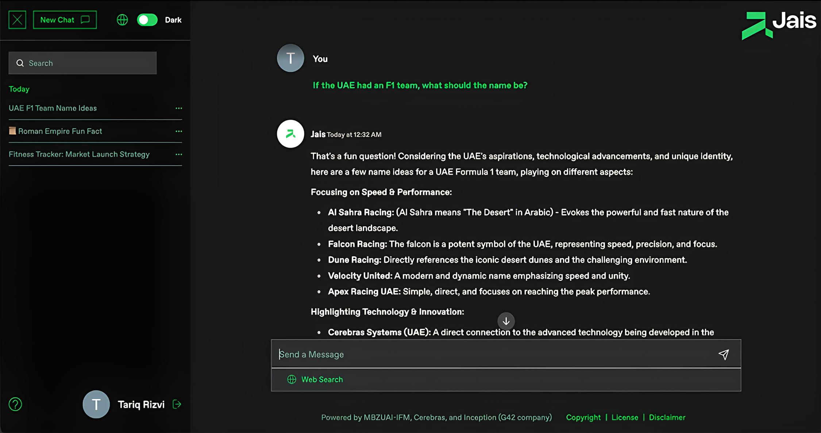This screenshot has width=821, height=433.
Task: Open options for UAE F1 Team Name Ideas
Action: tap(178, 108)
